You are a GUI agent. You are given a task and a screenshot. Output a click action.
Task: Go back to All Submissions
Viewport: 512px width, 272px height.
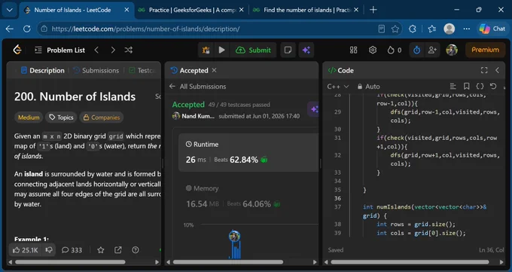[197, 87]
